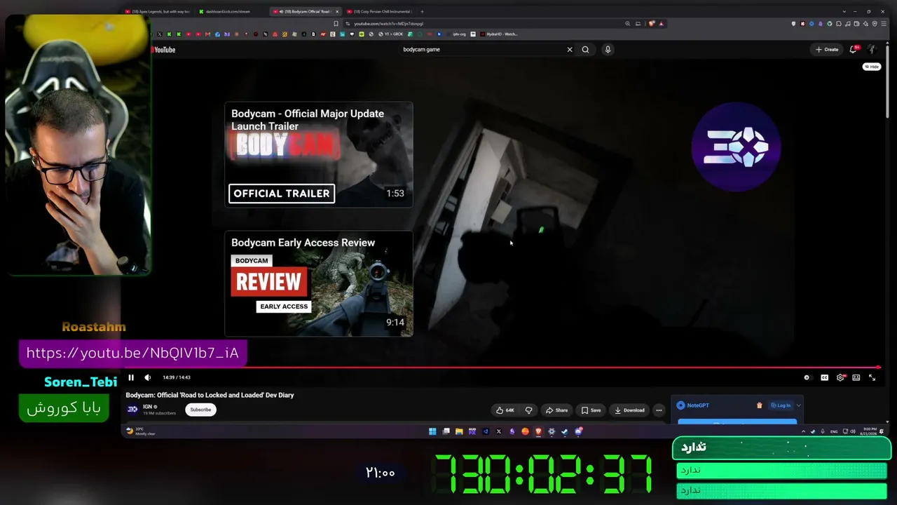Expand the NoteGPT panel chevron
The image size is (897, 505).
click(798, 405)
